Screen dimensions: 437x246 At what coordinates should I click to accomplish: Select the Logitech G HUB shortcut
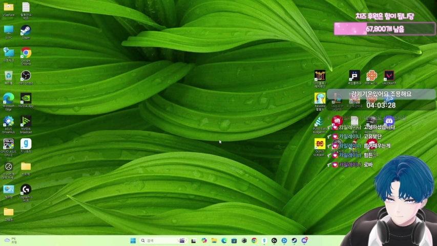pyautogui.click(x=26, y=190)
